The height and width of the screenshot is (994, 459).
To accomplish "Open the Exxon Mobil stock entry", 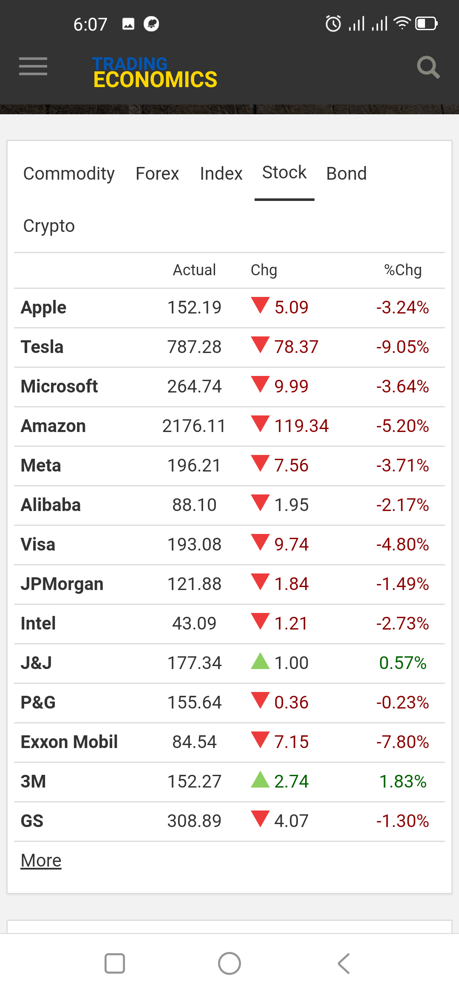I will point(69,742).
